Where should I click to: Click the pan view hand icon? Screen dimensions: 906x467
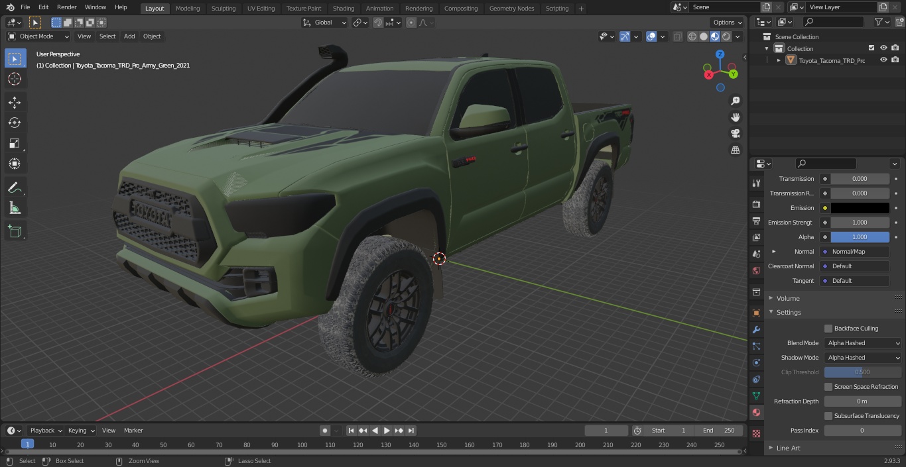click(735, 117)
